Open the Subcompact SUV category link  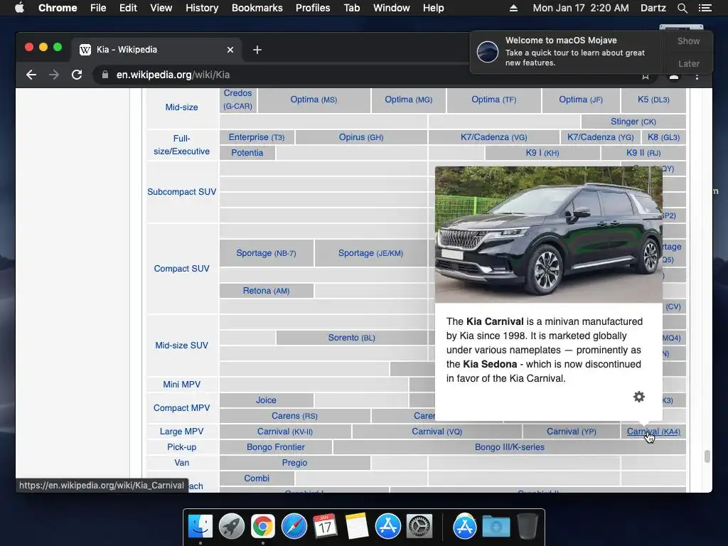pos(181,192)
